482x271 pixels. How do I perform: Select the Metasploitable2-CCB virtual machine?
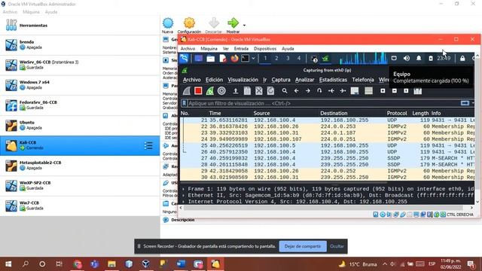click(x=80, y=166)
